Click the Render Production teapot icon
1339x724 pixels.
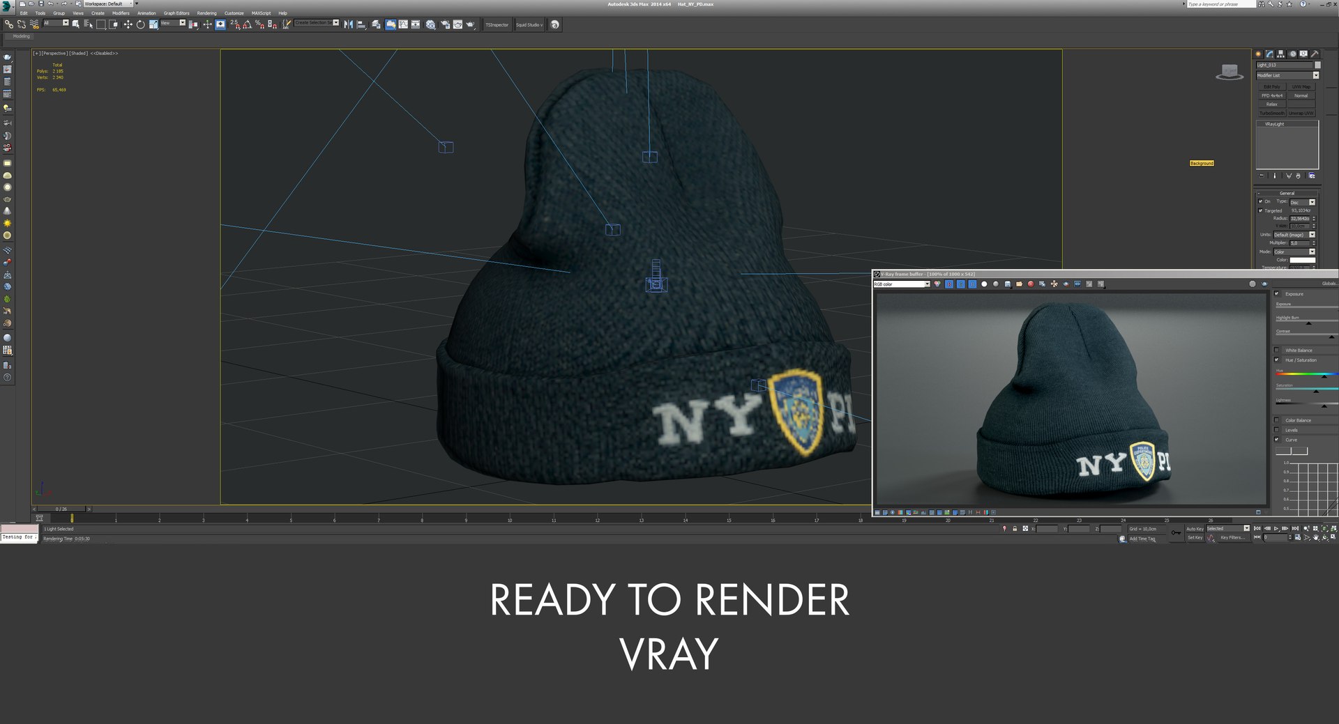click(471, 24)
